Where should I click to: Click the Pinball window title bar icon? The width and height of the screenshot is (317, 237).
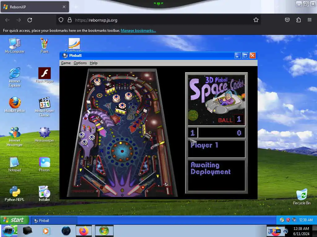[65, 56]
